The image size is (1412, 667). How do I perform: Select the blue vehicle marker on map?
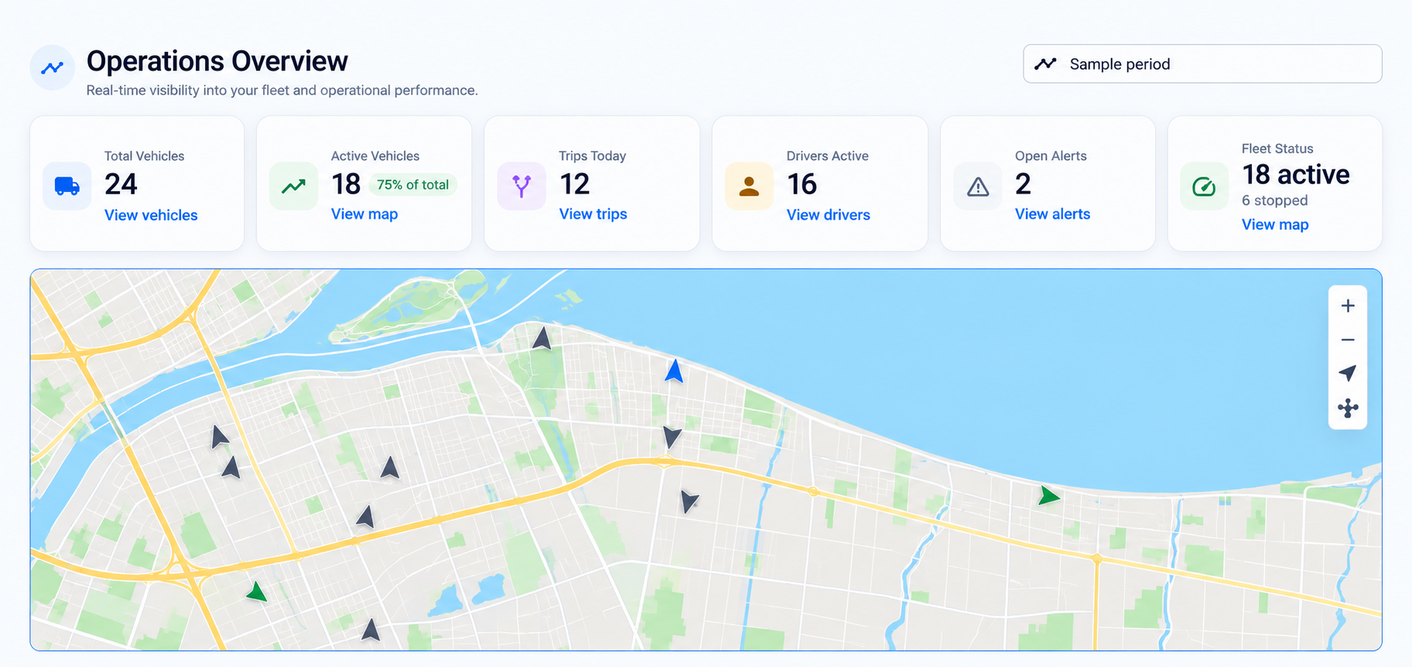674,371
